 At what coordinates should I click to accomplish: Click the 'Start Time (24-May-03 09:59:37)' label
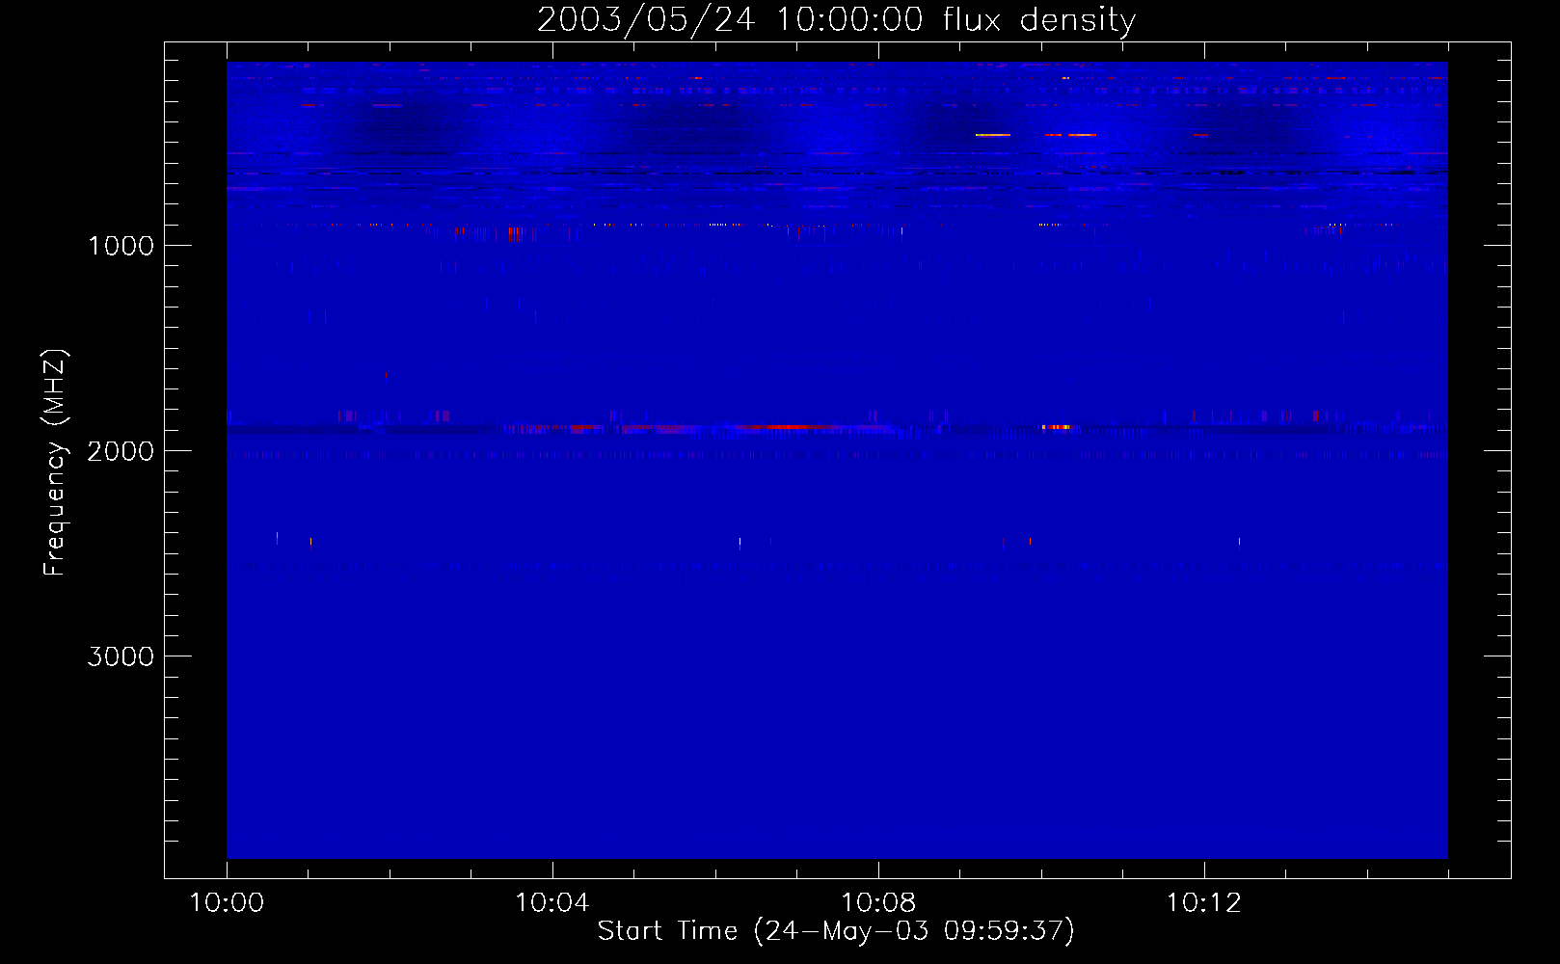click(x=836, y=931)
